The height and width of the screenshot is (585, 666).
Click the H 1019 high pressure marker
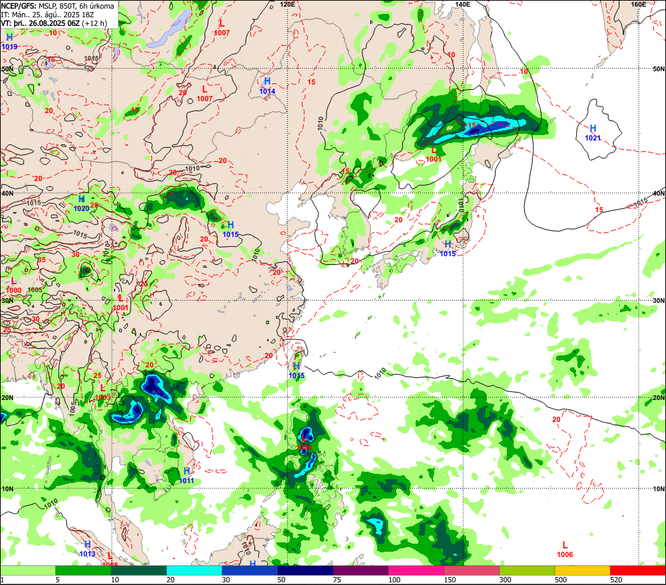click(9, 42)
